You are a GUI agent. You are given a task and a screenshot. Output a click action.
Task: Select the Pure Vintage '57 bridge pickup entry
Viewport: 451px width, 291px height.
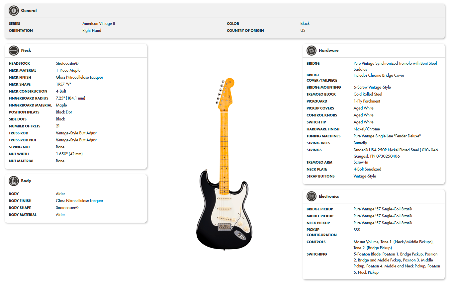[382, 209]
